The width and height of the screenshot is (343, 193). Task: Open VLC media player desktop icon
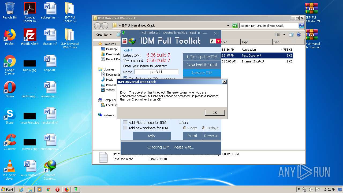(x=10, y=170)
